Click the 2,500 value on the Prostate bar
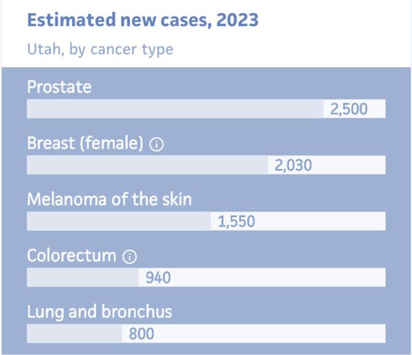The width and height of the screenshot is (412, 355). coord(349,109)
